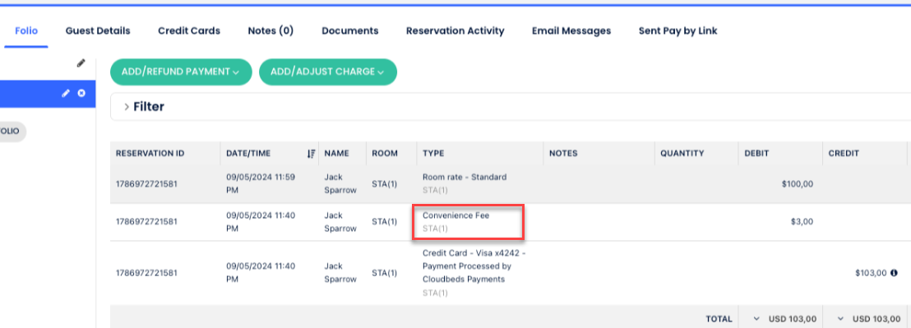Open the Credit Cards tab

pyautogui.click(x=189, y=30)
